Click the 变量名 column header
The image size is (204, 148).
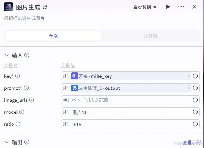pos(11,65)
